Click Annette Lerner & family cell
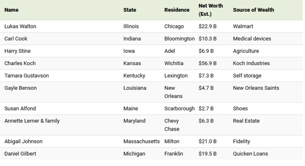305x166 pixels. (32, 121)
